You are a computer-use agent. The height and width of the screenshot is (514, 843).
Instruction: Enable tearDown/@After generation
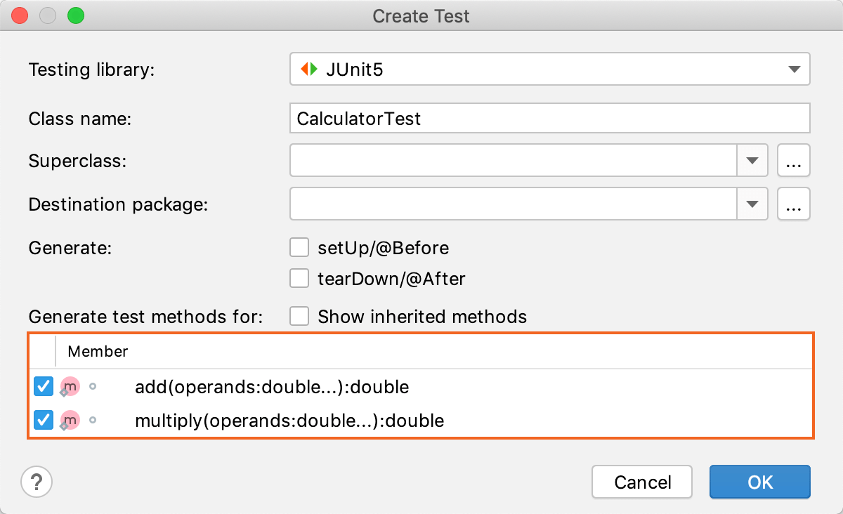[x=299, y=278]
